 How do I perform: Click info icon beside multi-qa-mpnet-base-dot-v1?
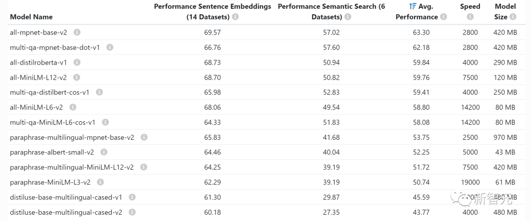(x=110, y=47)
